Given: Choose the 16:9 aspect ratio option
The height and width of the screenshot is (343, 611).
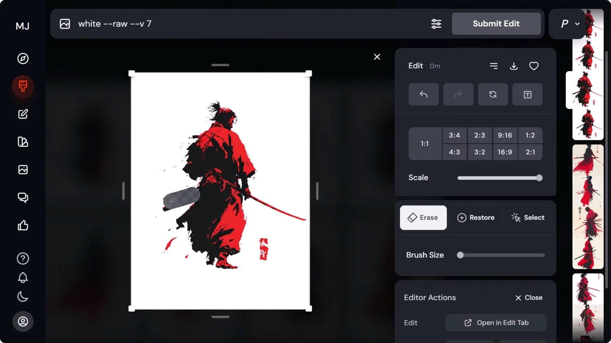Looking at the screenshot, I should point(505,152).
